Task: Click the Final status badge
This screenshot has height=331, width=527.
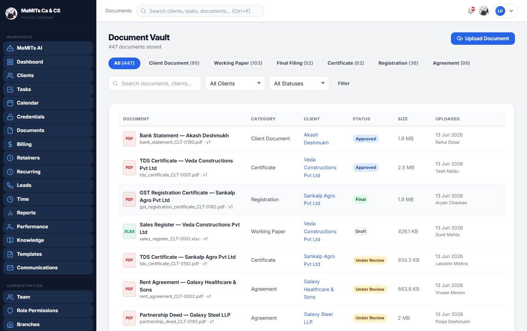Action: coord(361,200)
